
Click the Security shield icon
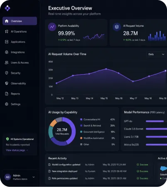[7, 73]
